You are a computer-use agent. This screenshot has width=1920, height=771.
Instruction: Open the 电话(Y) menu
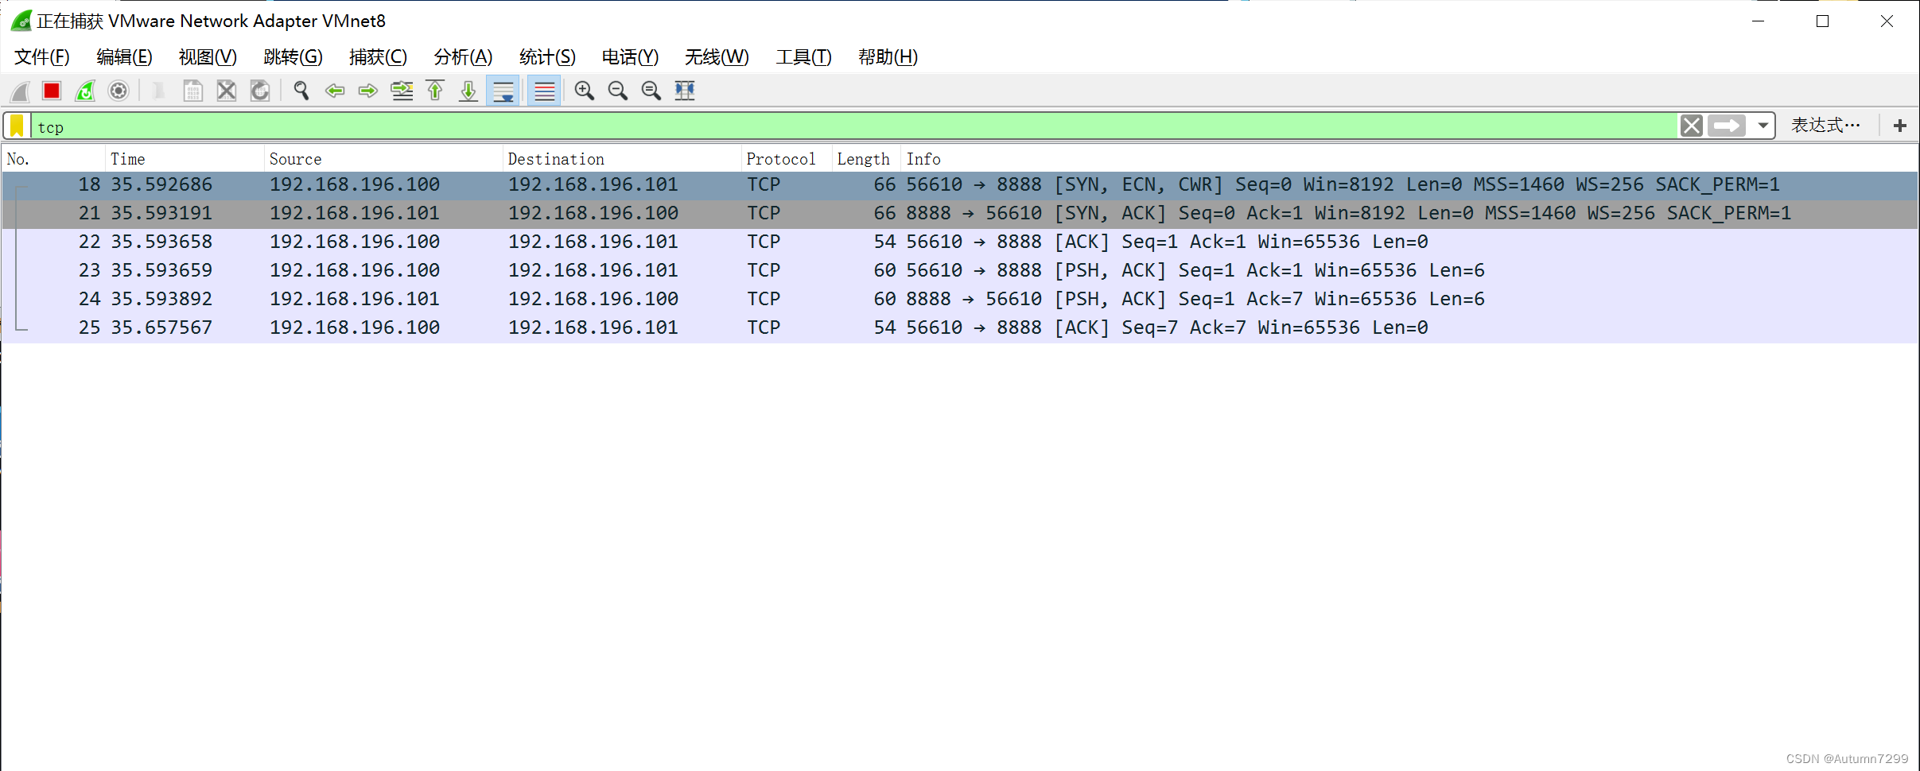pos(630,57)
